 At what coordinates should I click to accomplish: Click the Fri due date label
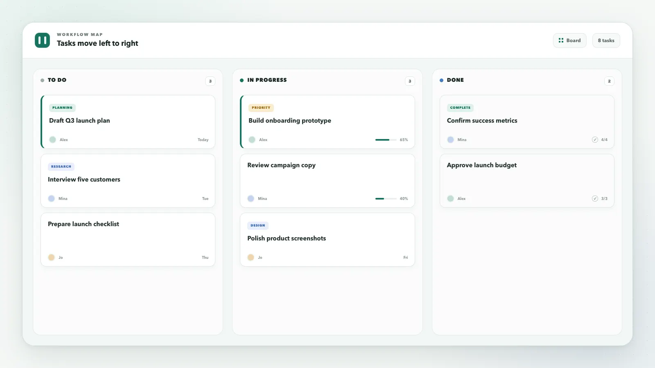click(406, 258)
